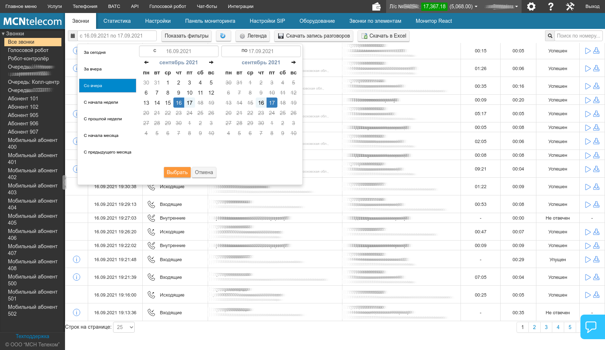Play recording of call at 19:26:20
Screen dimensions: 605x350
[x=588, y=232]
